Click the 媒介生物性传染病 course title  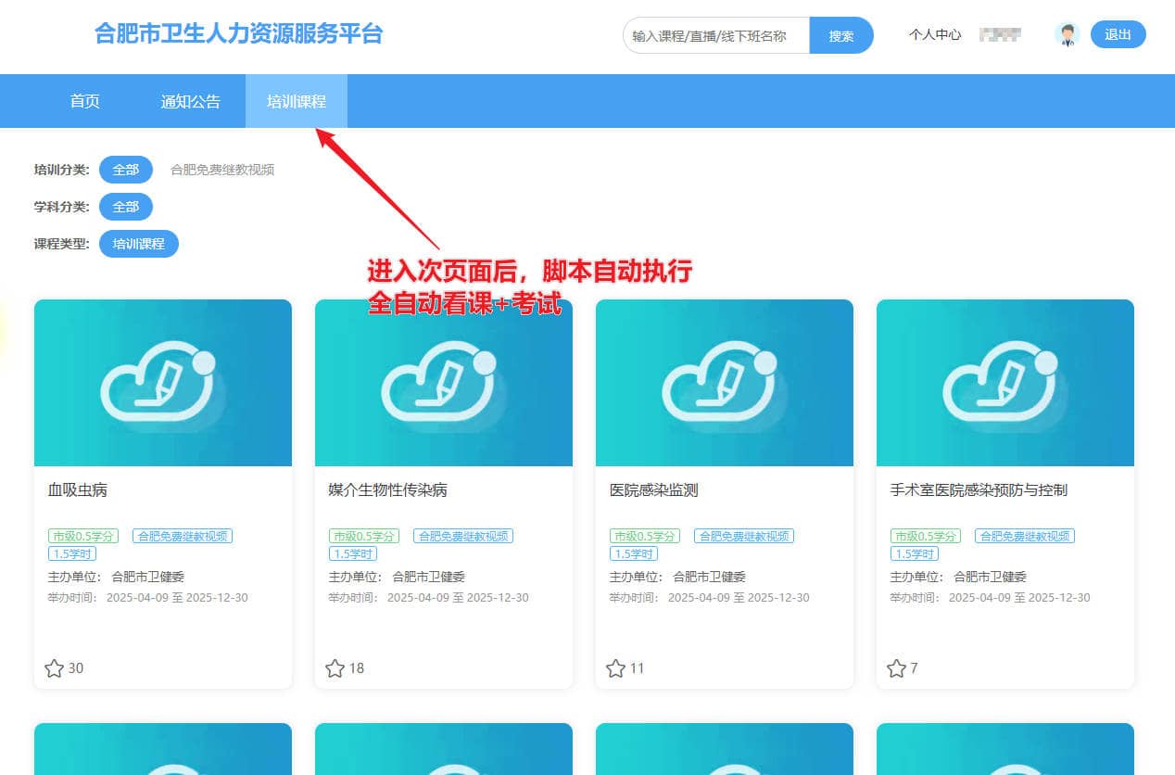388,490
